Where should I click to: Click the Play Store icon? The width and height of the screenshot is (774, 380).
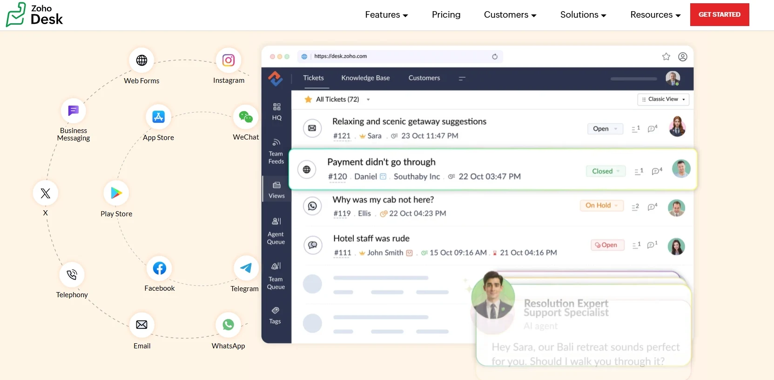116,193
